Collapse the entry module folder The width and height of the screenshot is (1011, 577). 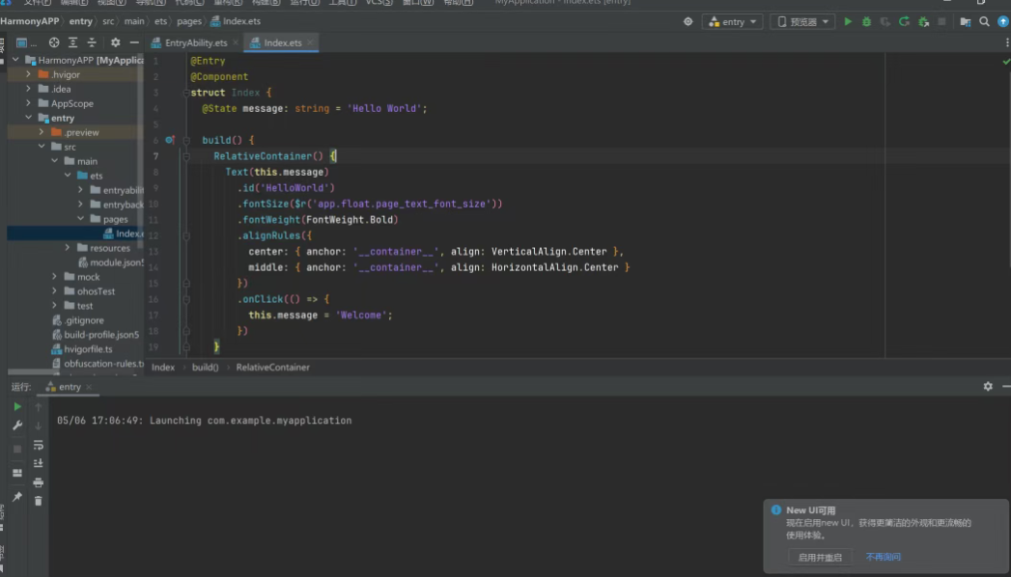tap(28, 118)
